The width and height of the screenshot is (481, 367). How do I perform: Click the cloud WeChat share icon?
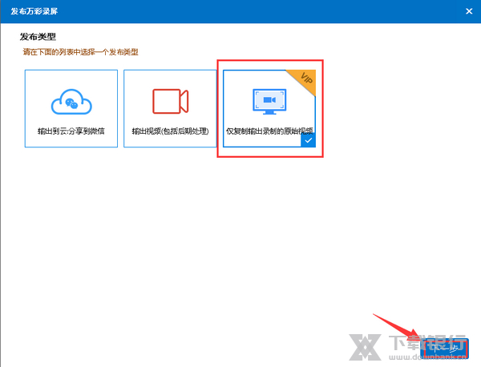[71, 101]
